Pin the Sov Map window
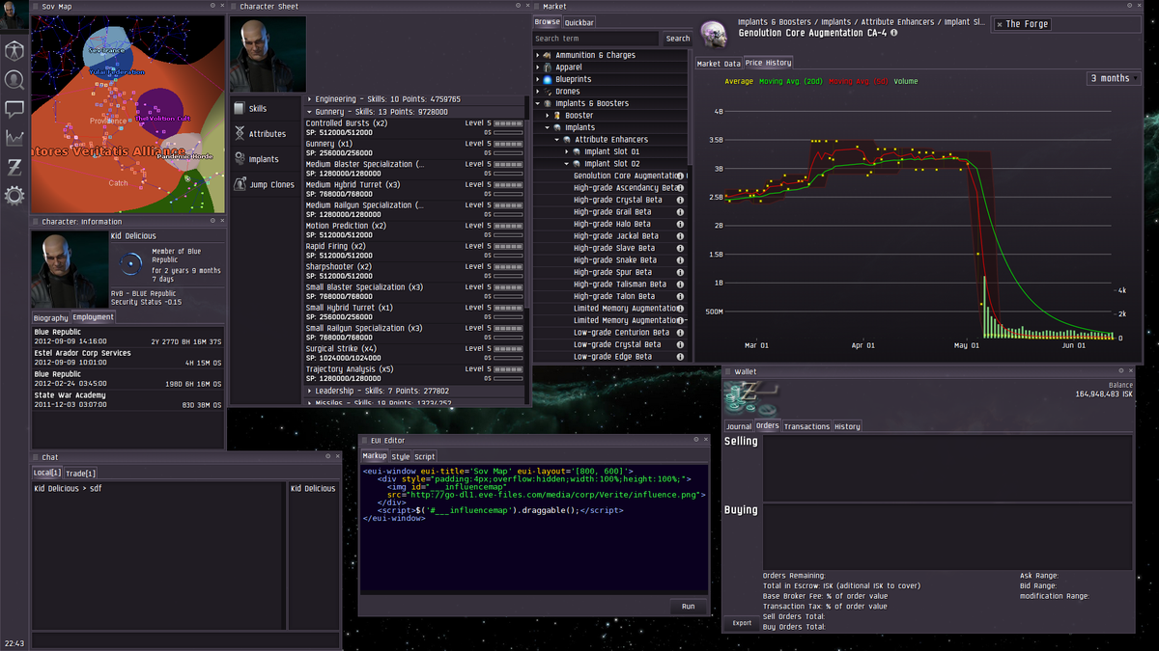Screen dimensions: 1159x651 point(213,6)
